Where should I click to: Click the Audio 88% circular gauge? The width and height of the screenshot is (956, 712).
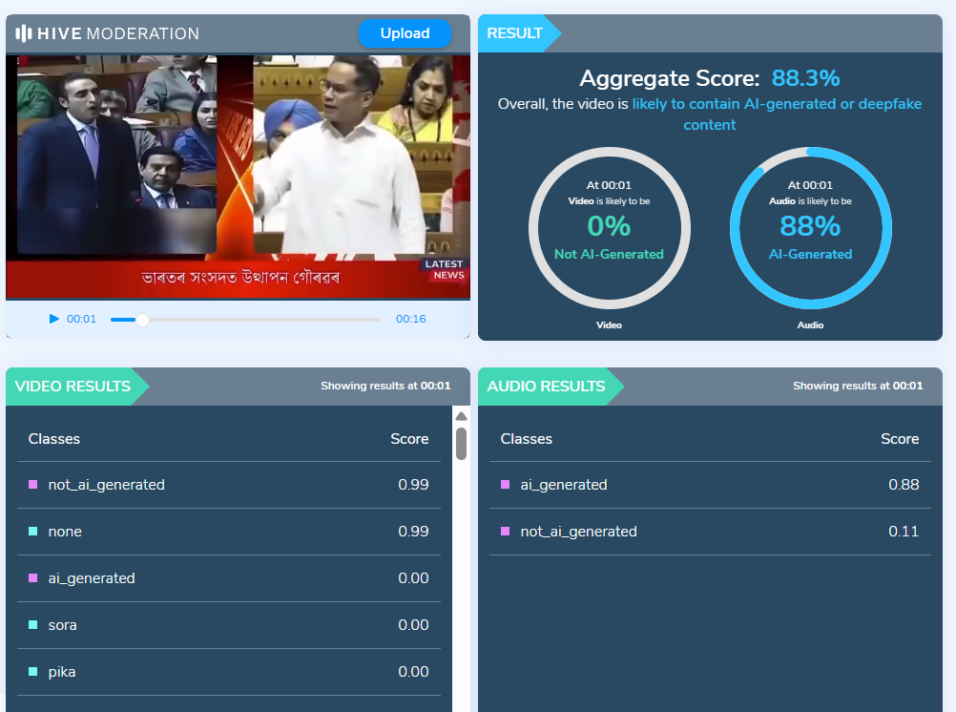click(810, 228)
